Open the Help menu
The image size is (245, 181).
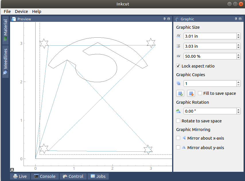coord(36,11)
